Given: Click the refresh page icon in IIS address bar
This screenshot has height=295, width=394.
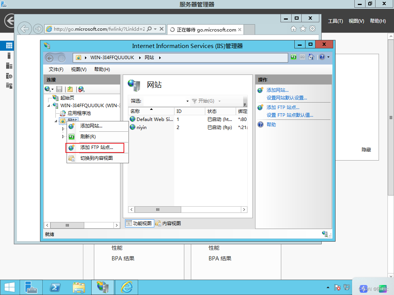Looking at the screenshot, I should pyautogui.click(x=293, y=57).
